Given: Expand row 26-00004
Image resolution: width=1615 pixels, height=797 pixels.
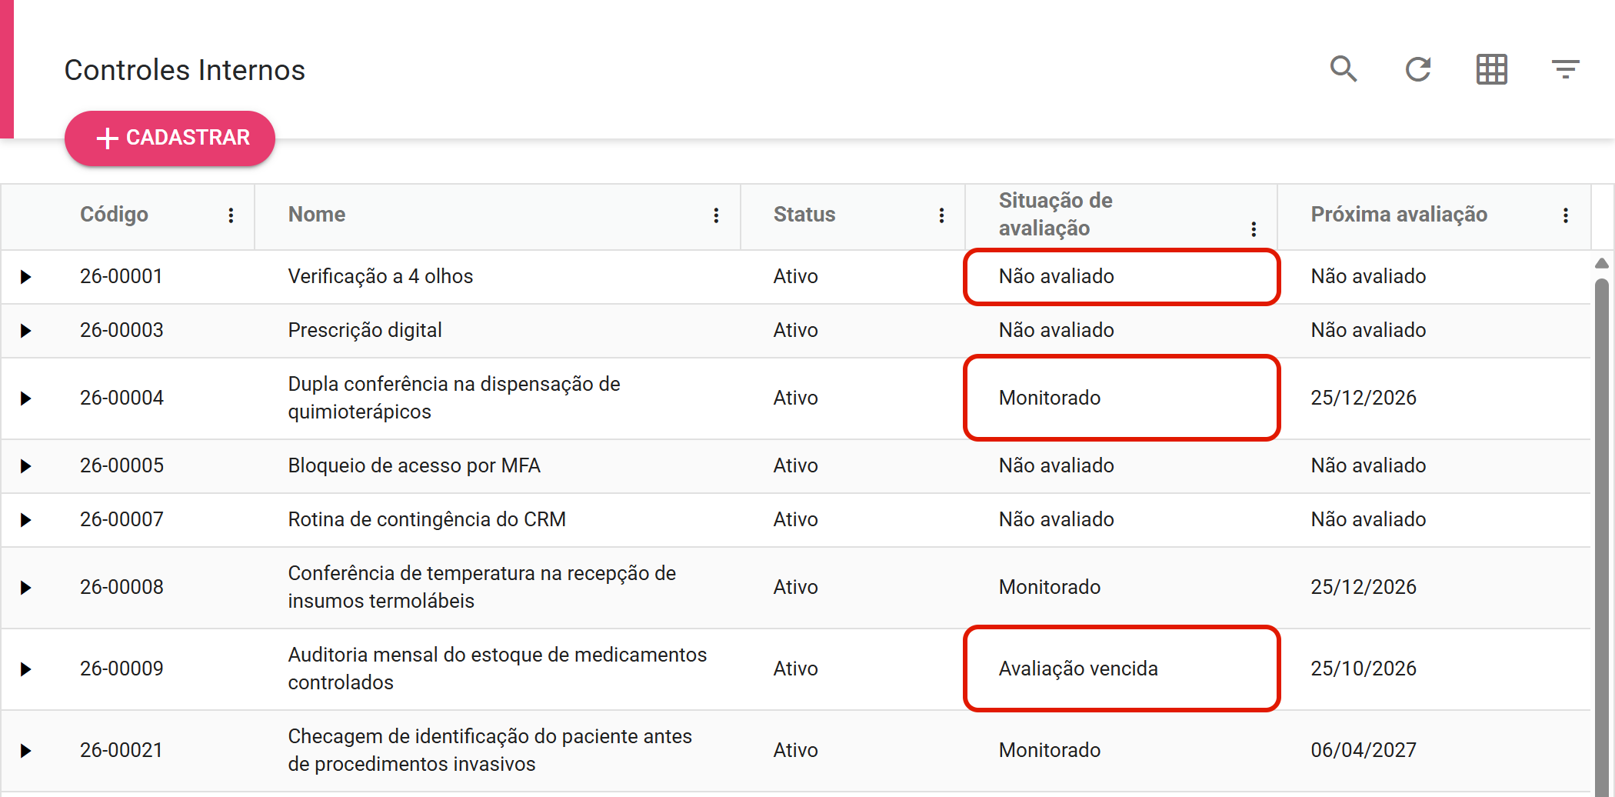Looking at the screenshot, I should (25, 398).
